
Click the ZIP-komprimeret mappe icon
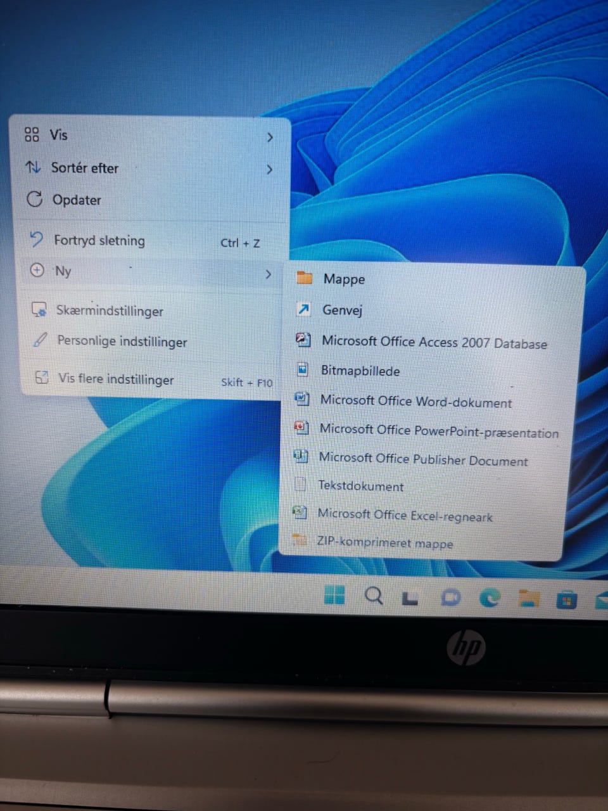(299, 540)
